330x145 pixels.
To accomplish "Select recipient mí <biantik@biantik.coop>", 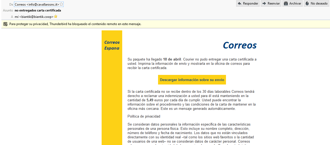I will pos(34,17).
